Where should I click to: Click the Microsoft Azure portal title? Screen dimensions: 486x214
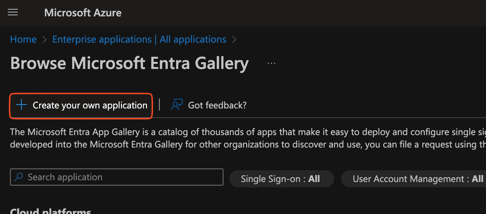83,13
